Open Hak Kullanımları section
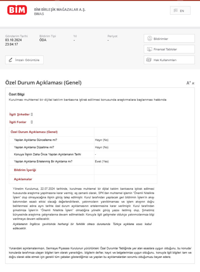Image resolution: width=200 pixels, height=272 pixels. [x=169, y=60]
